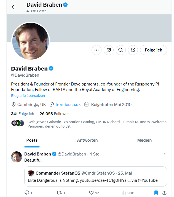174x197 pixels.
Task: Reply to the 'Beautiful.' post
Action: point(28,193)
